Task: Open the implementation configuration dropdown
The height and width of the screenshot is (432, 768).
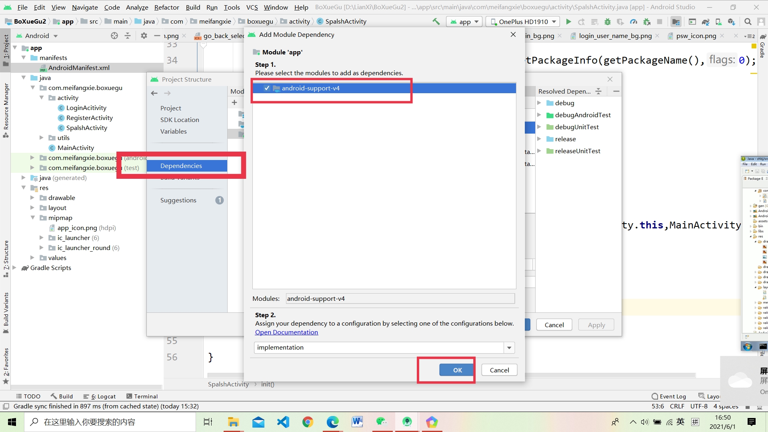Action: click(509, 348)
